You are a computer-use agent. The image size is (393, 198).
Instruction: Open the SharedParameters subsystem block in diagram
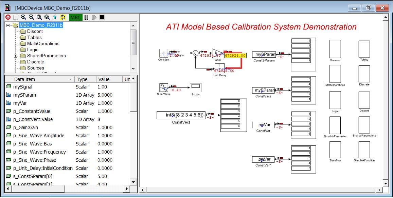click(364, 125)
